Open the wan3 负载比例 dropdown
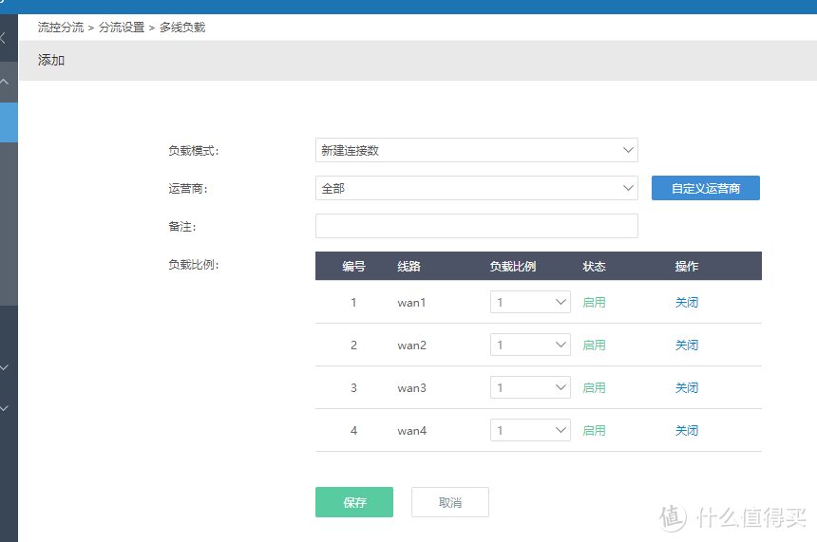Viewport: 817px width, 542px height. pyautogui.click(x=530, y=388)
